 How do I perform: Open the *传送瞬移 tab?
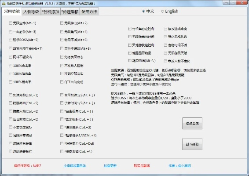pyautogui.click(x=70, y=11)
